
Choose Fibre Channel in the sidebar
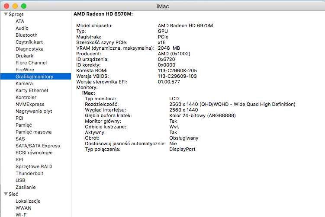31,63
